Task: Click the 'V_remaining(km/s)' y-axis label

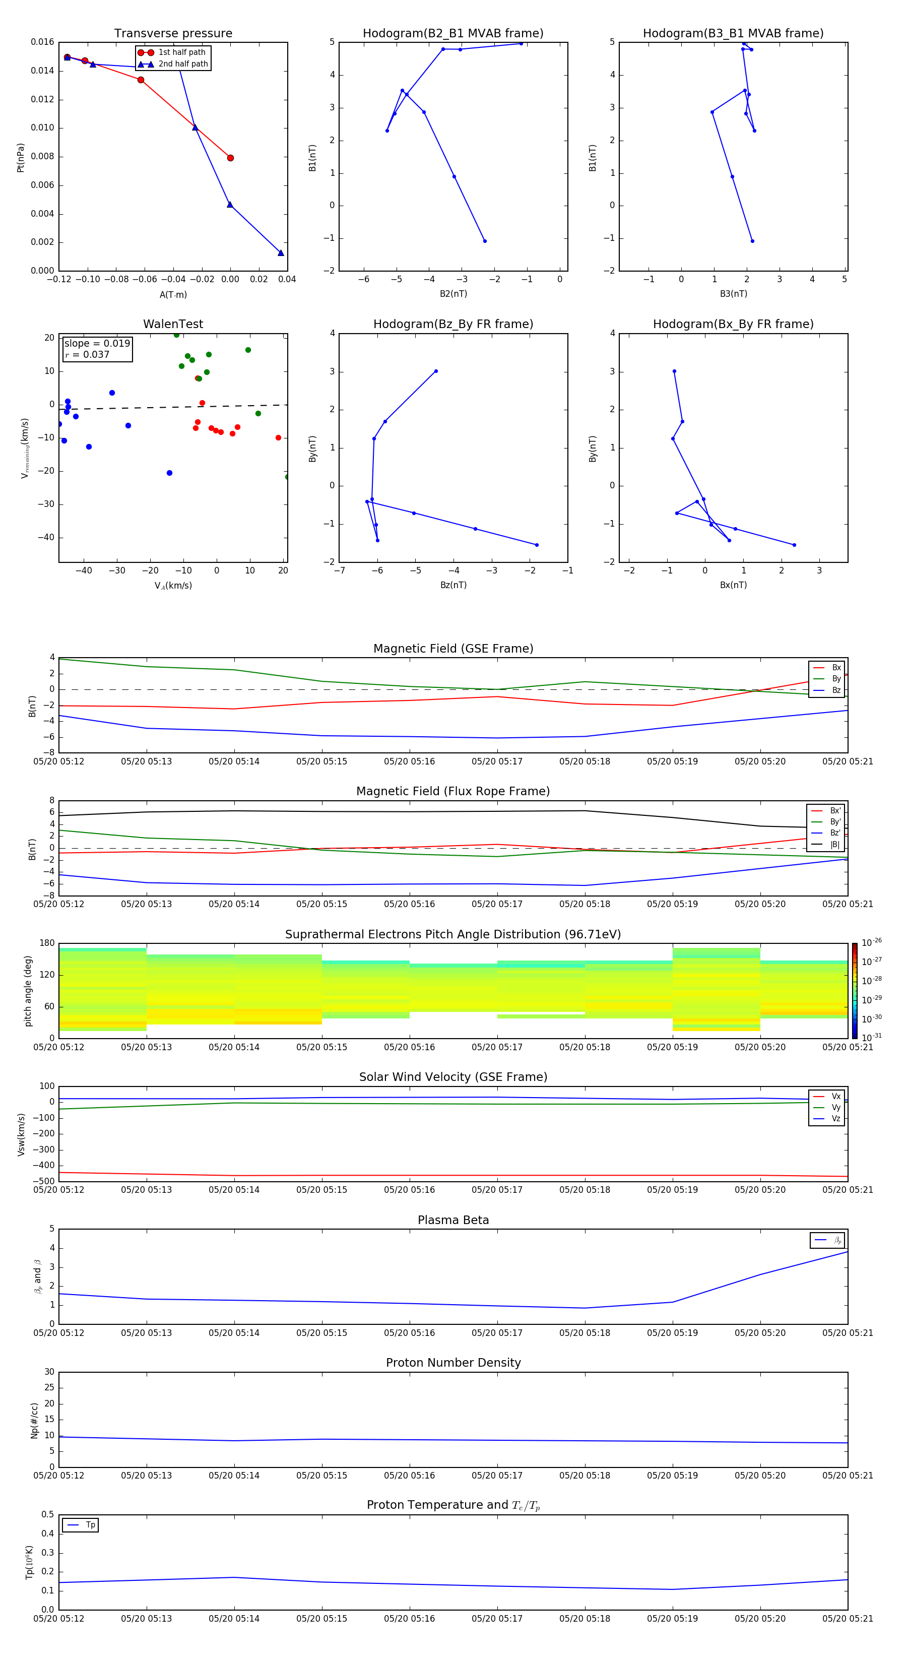Action: point(25,449)
